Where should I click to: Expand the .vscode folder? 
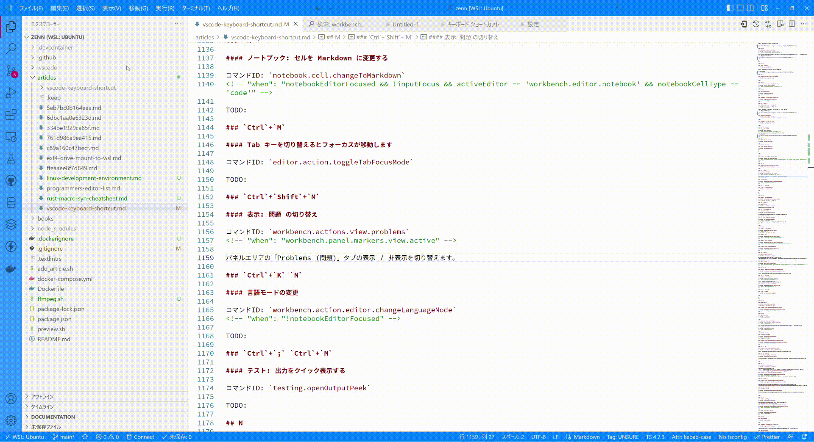coord(105,68)
